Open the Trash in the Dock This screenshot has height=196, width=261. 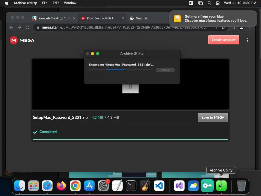[241, 186]
